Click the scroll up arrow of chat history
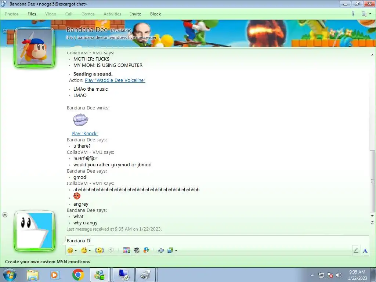This screenshot has height=282, width=376. pos(372,55)
